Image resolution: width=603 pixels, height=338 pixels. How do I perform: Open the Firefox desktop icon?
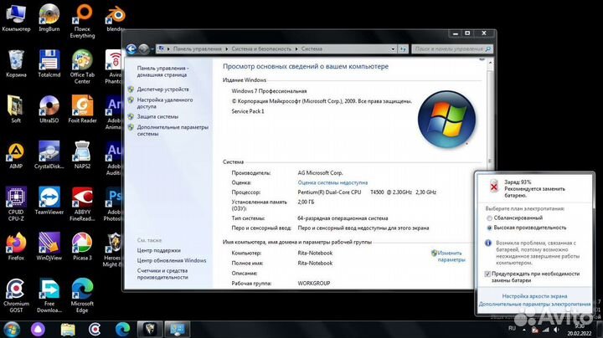click(x=16, y=245)
